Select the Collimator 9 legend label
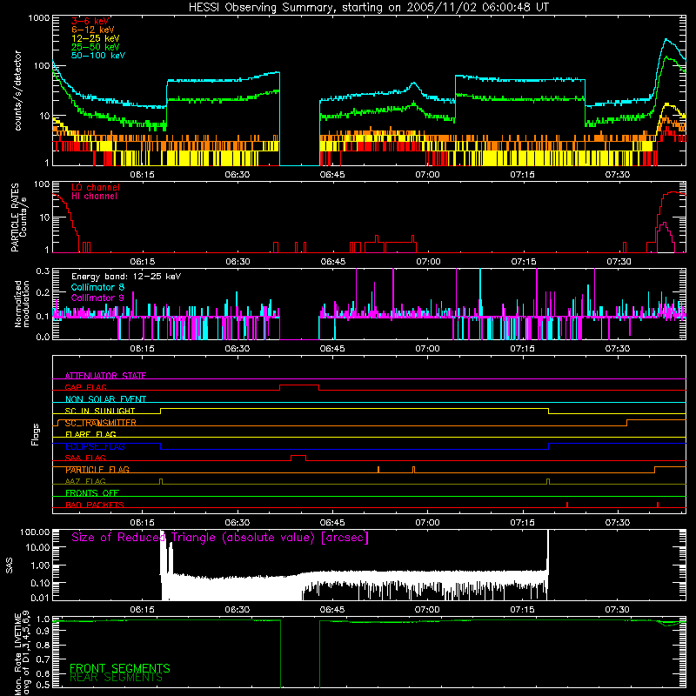The image size is (696, 696). click(97, 298)
